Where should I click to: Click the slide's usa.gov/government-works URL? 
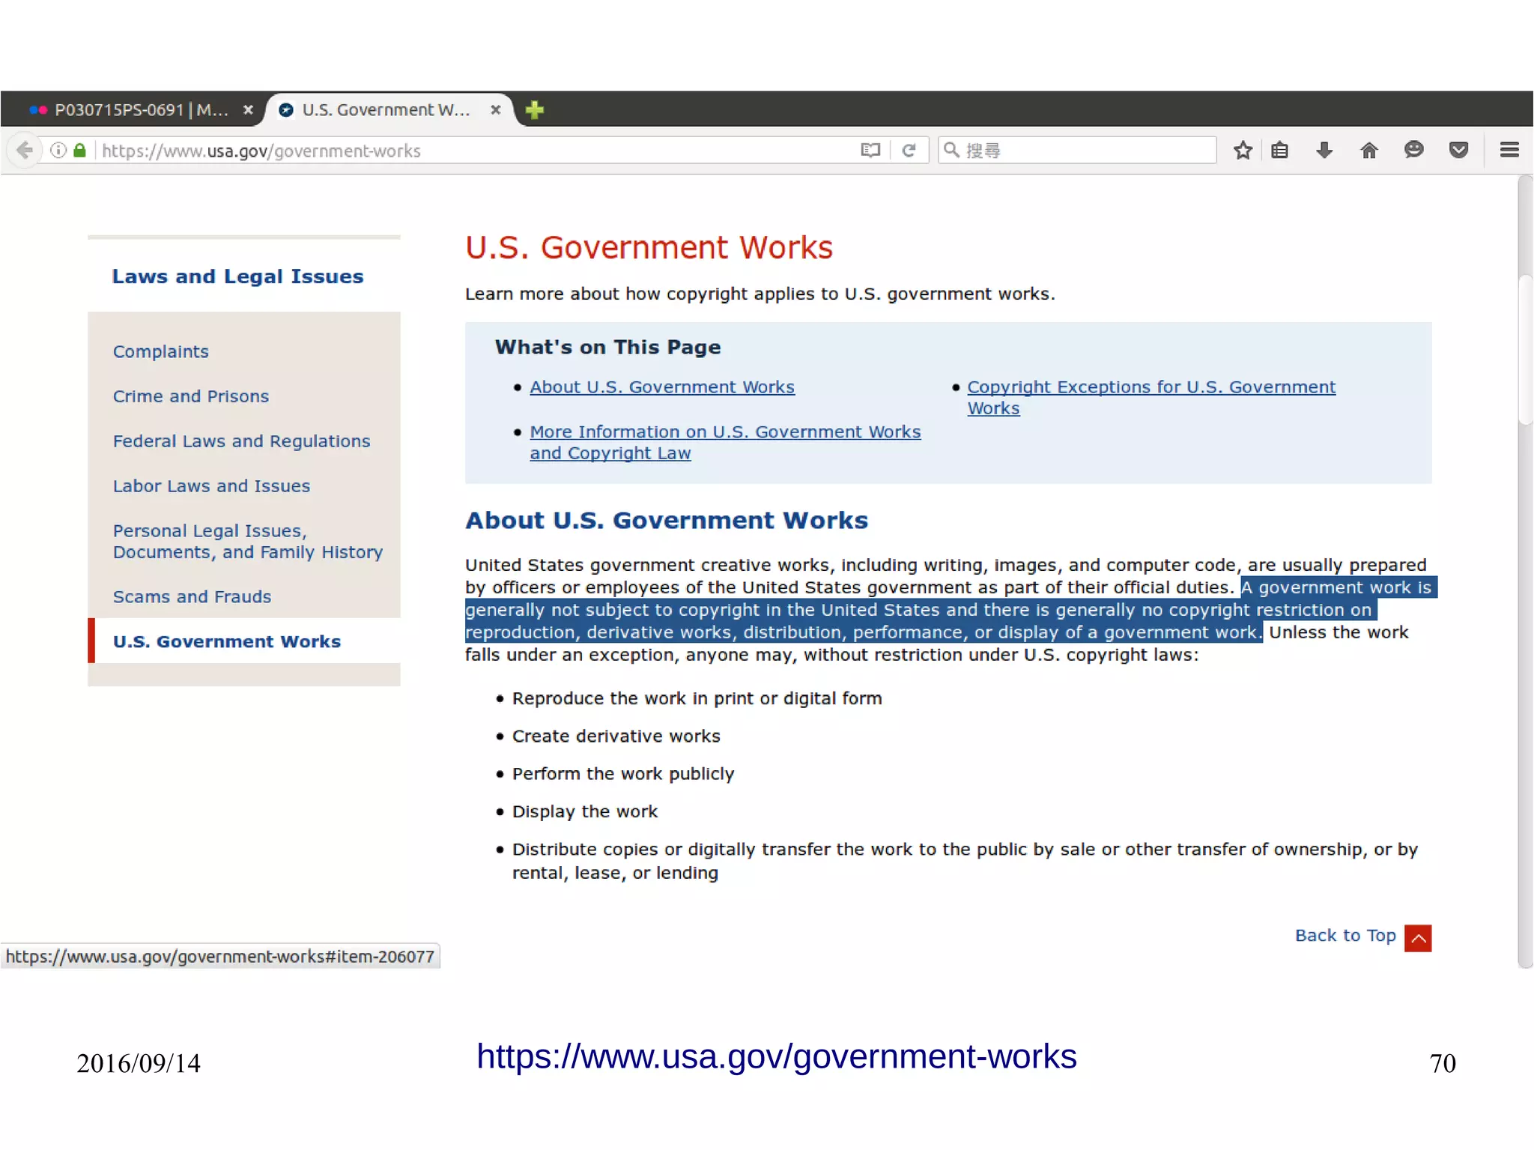(777, 1056)
